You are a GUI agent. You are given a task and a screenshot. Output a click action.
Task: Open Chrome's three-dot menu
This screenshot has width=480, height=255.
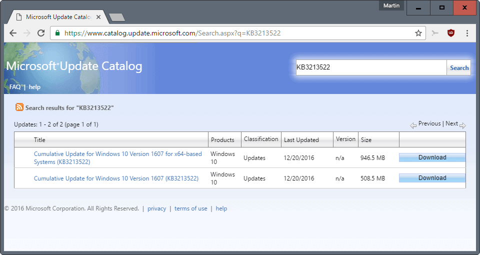coord(467,33)
